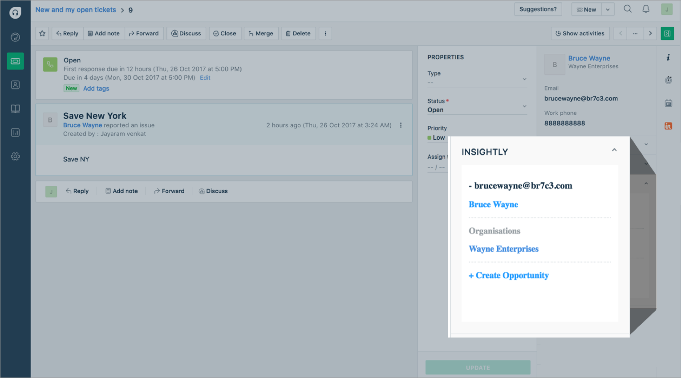The image size is (681, 378).
Task: Open the New button's dropdown arrow
Action: pos(608,9)
